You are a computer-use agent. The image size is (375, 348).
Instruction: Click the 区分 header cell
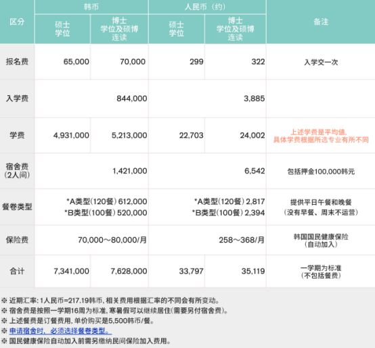point(17,22)
